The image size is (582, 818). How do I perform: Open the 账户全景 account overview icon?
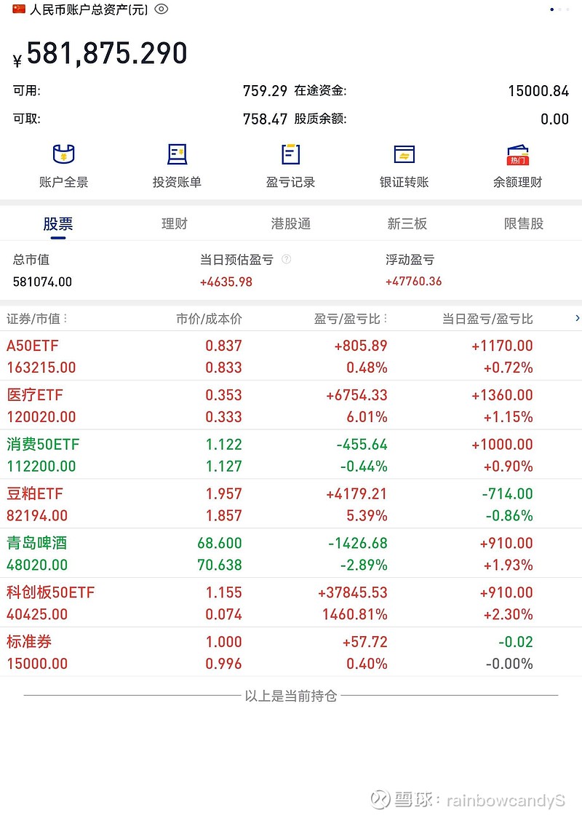[x=63, y=154]
